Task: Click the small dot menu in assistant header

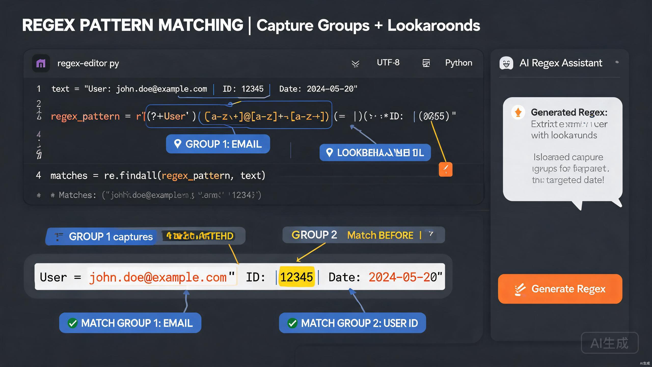Action: [x=617, y=62]
